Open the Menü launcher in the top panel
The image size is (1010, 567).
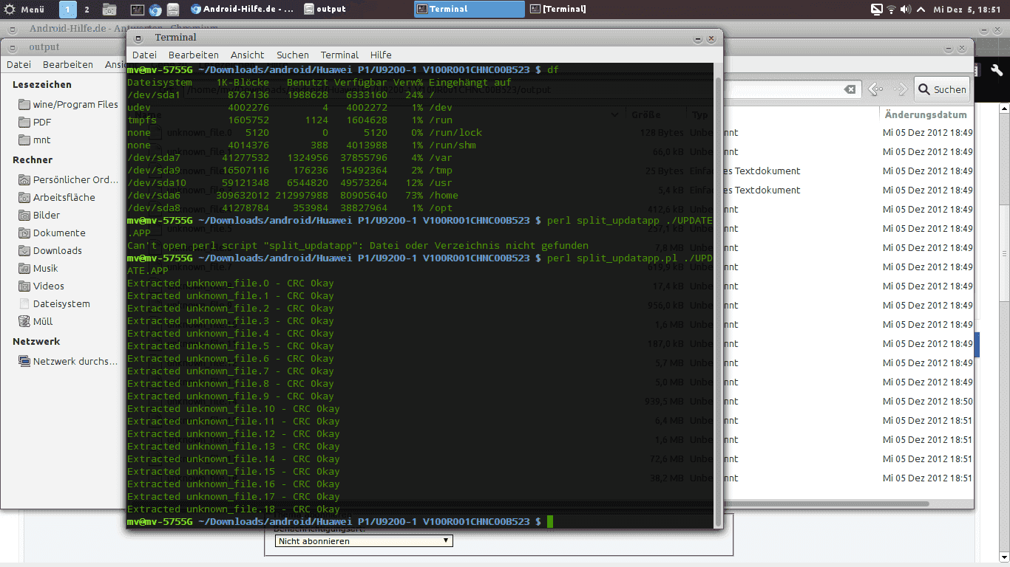(x=24, y=10)
